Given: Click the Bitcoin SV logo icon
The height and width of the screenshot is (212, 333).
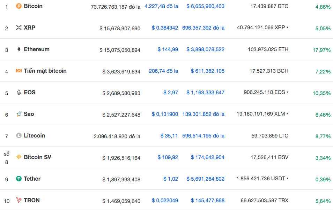Looking at the screenshot, I should click(19, 157).
